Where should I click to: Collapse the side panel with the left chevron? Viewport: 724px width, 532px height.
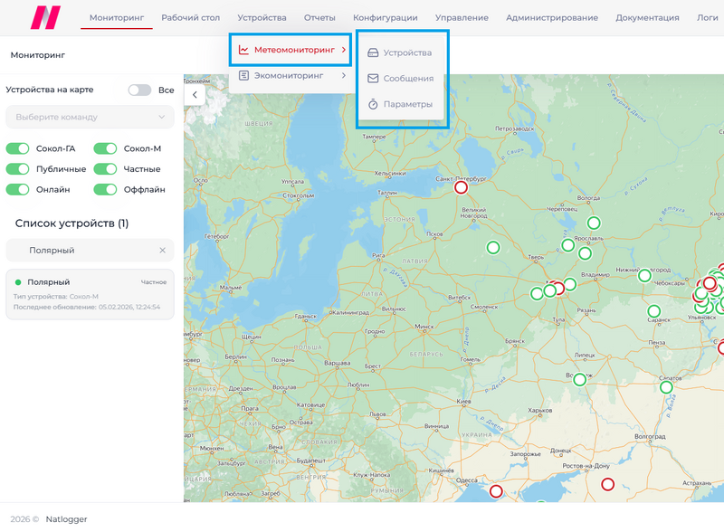(195, 95)
